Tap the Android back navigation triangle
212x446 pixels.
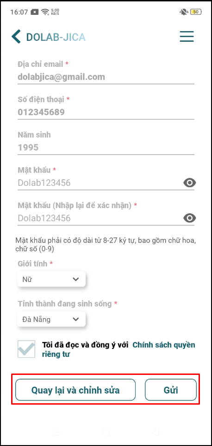[156, 433]
